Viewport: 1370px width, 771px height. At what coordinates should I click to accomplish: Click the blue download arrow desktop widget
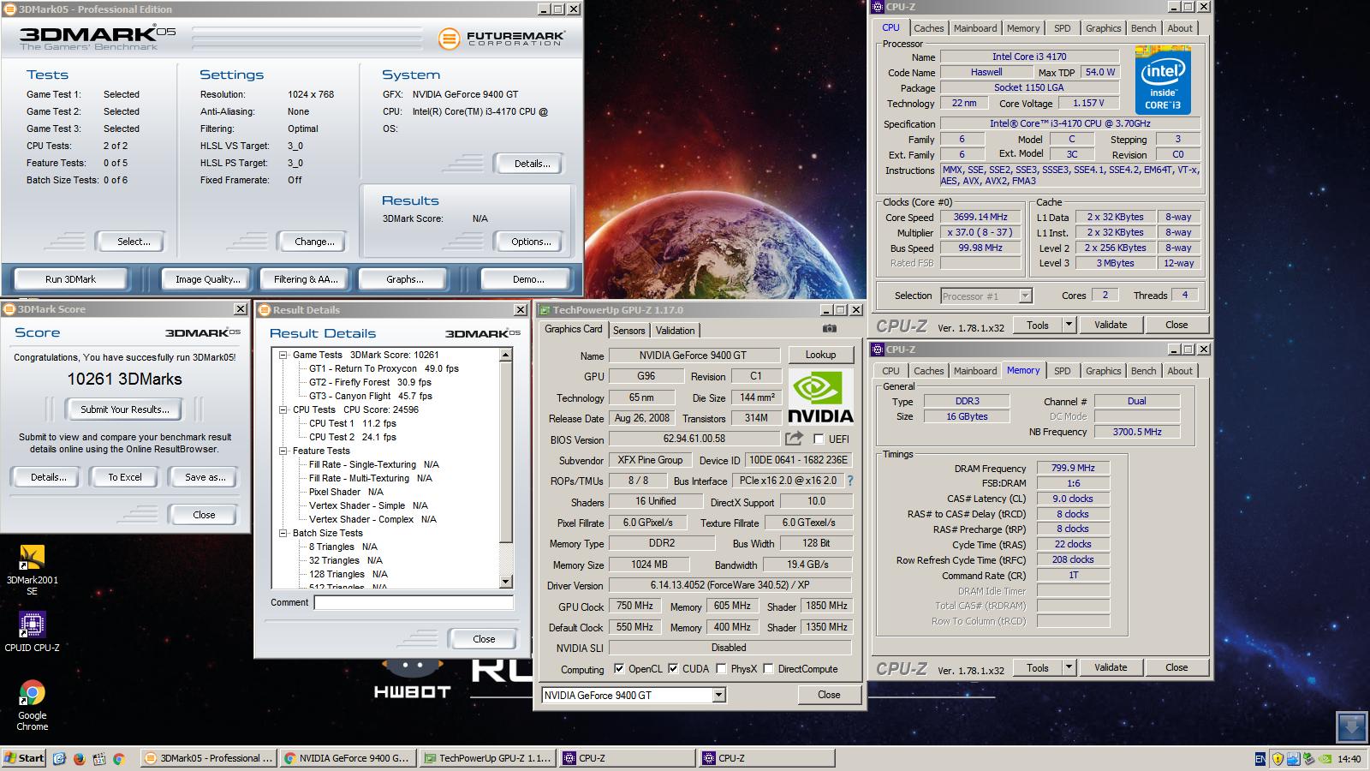[x=1352, y=727]
